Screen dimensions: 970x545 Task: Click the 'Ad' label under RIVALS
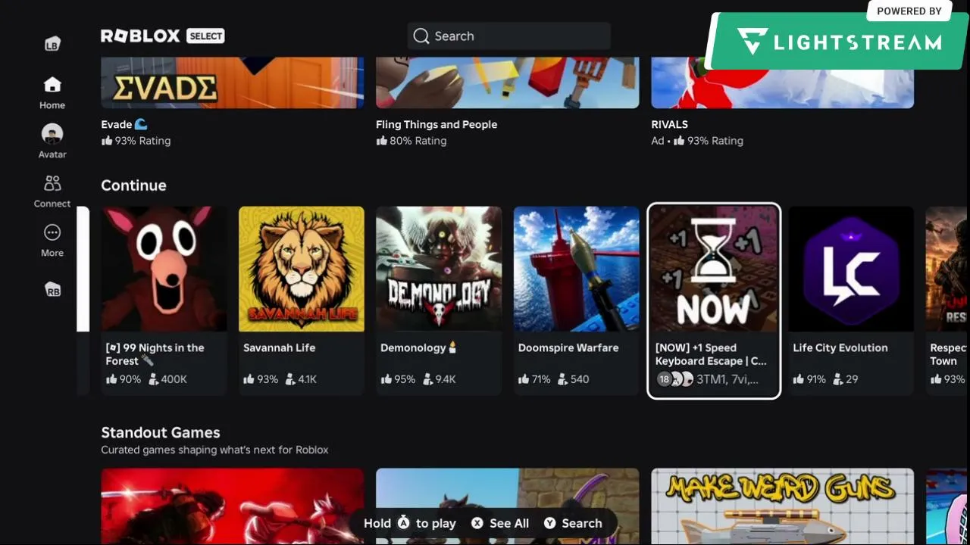point(658,141)
